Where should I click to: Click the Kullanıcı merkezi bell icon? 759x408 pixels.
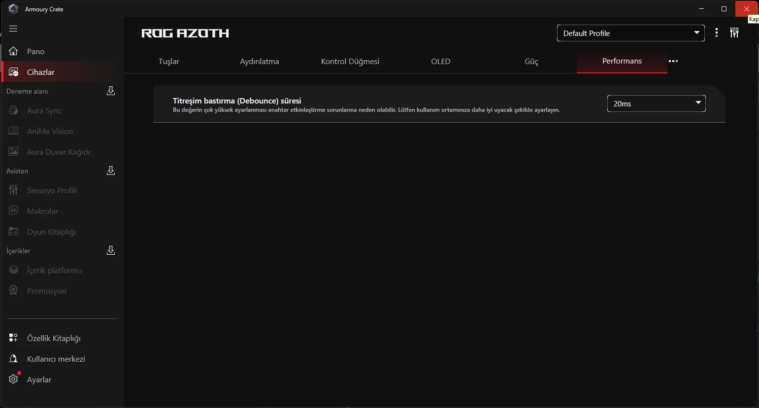(x=13, y=359)
